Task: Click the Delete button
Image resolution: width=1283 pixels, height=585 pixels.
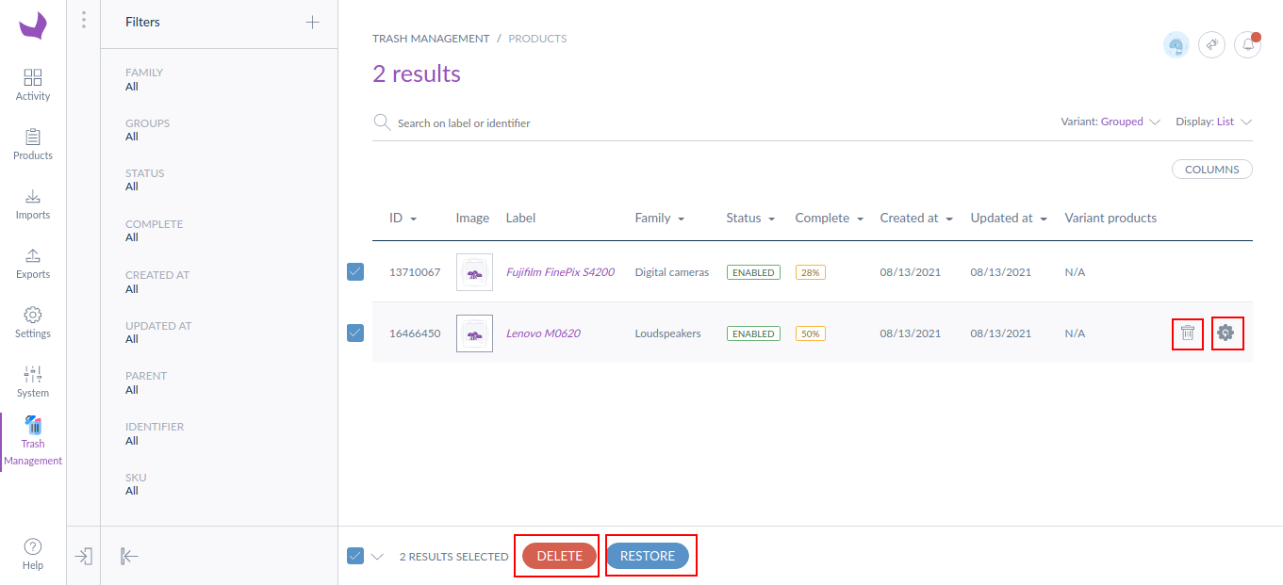Action: 560,556
